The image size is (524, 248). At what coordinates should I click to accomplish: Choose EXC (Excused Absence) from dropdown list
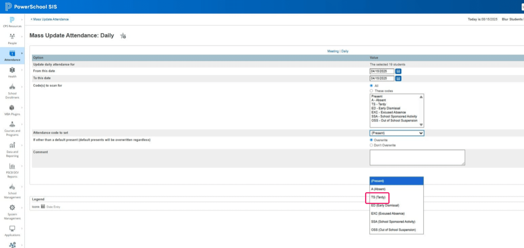pos(388,214)
